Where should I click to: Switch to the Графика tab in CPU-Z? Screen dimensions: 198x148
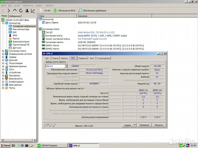pyautogui.click(x=82, y=58)
